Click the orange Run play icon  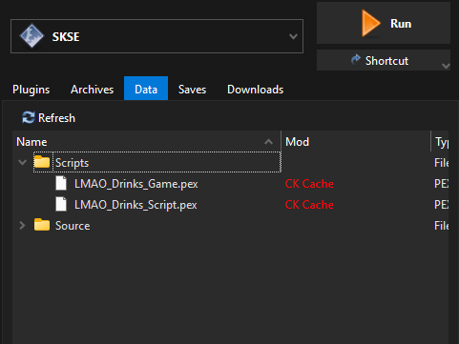[370, 23]
